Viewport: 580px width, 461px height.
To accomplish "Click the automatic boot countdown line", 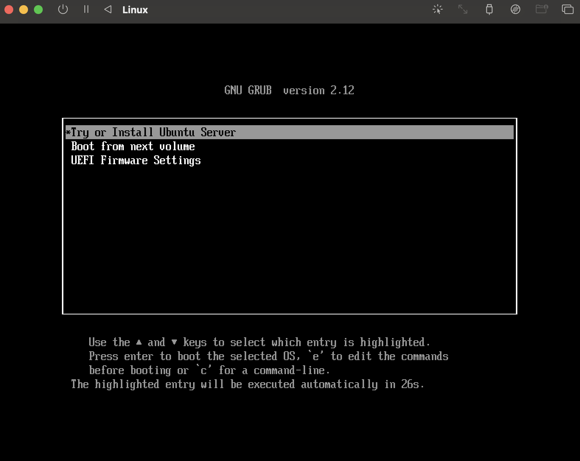I will pyautogui.click(x=248, y=384).
